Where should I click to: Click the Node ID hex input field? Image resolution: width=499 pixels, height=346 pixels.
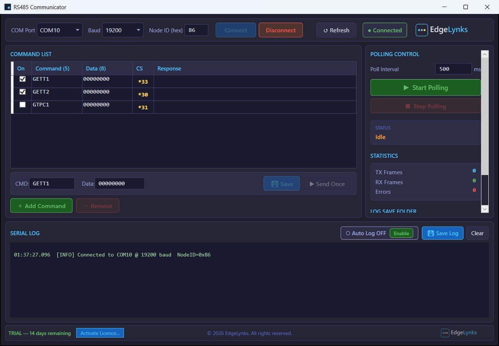196,30
